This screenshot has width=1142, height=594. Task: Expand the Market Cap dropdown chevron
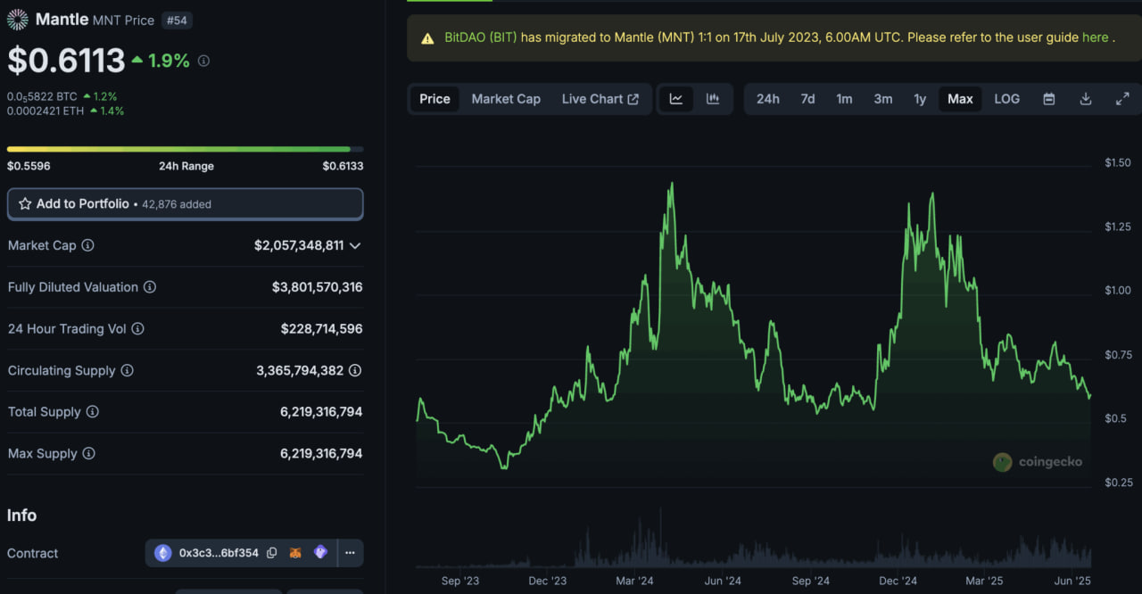(x=355, y=245)
